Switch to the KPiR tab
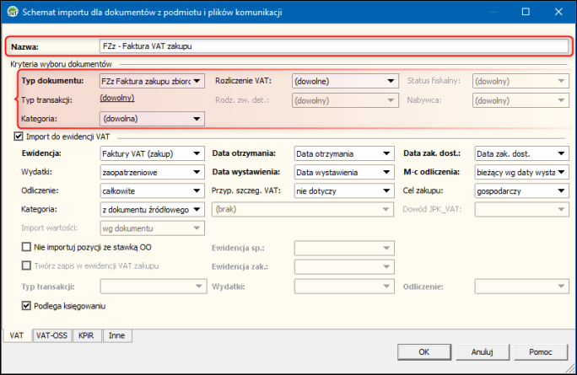Screen dimensions: 577x375 coord(85,335)
